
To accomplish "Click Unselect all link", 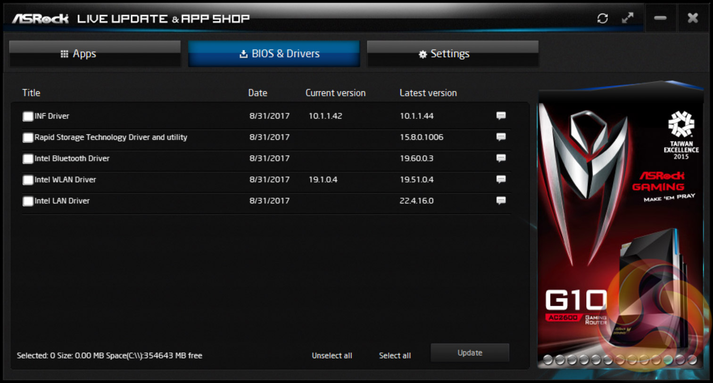I will pyautogui.click(x=332, y=356).
